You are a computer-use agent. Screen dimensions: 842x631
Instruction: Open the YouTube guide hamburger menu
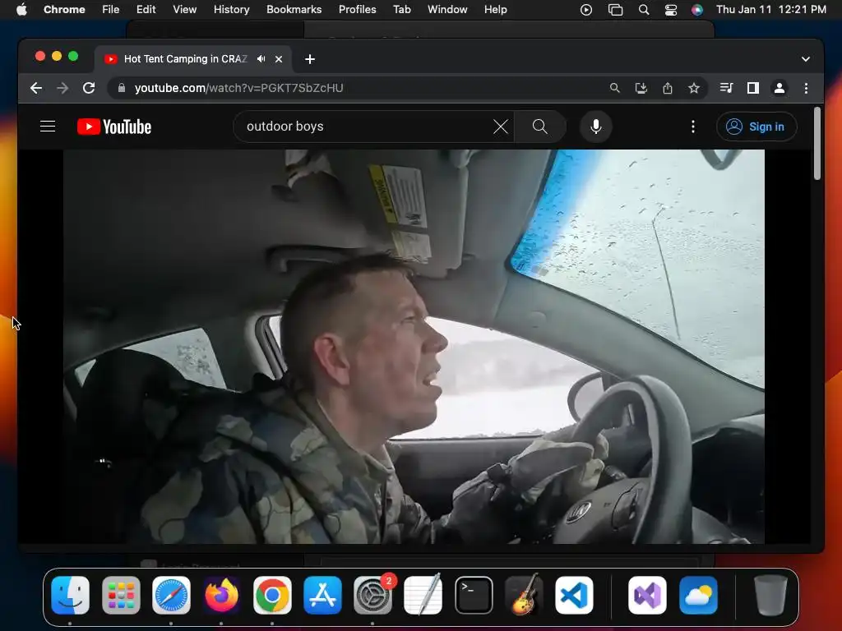pyautogui.click(x=48, y=127)
